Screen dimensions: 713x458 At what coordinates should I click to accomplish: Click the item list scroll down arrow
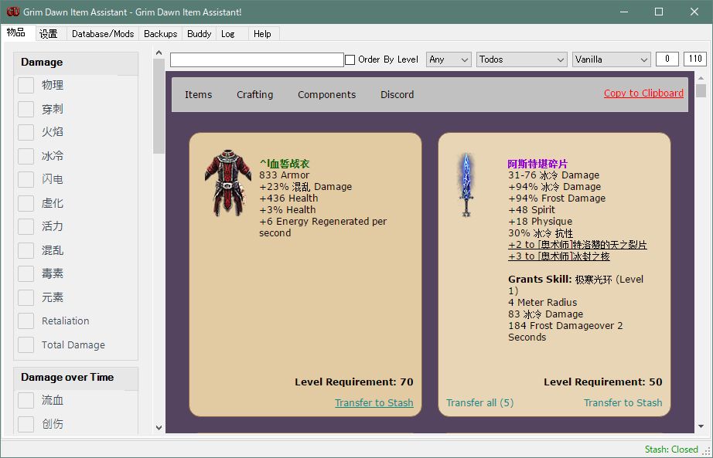(x=701, y=426)
